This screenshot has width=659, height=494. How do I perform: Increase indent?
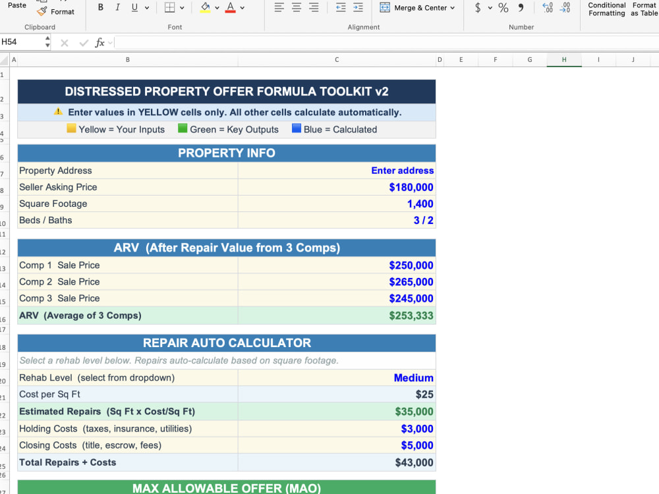358,7
